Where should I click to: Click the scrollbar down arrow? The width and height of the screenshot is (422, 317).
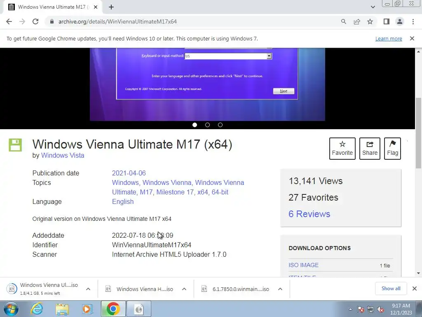[x=418, y=273]
